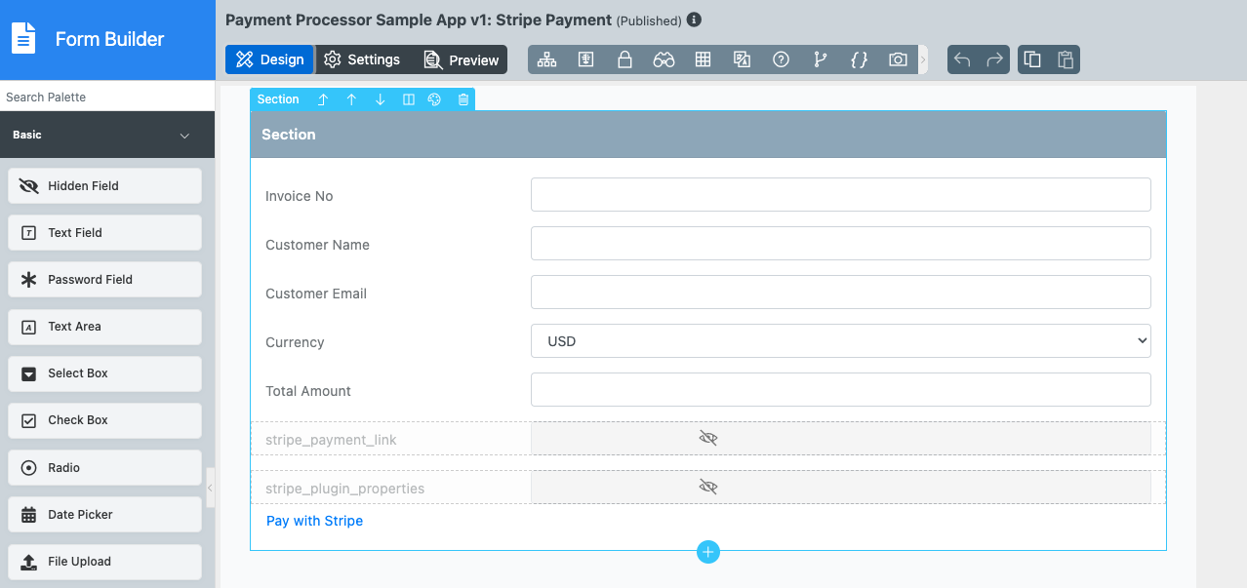Delete the section using the trash icon
Image resolution: width=1247 pixels, height=588 pixels.
coord(463,99)
